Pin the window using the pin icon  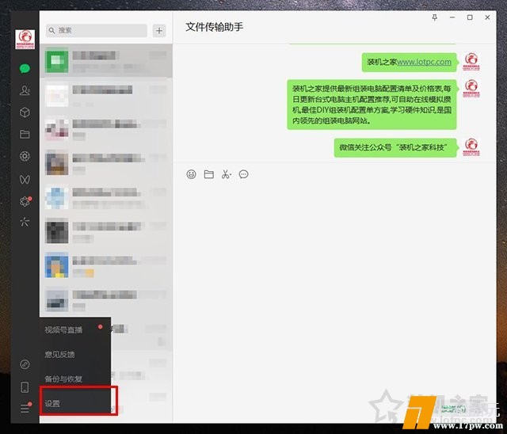click(x=435, y=17)
